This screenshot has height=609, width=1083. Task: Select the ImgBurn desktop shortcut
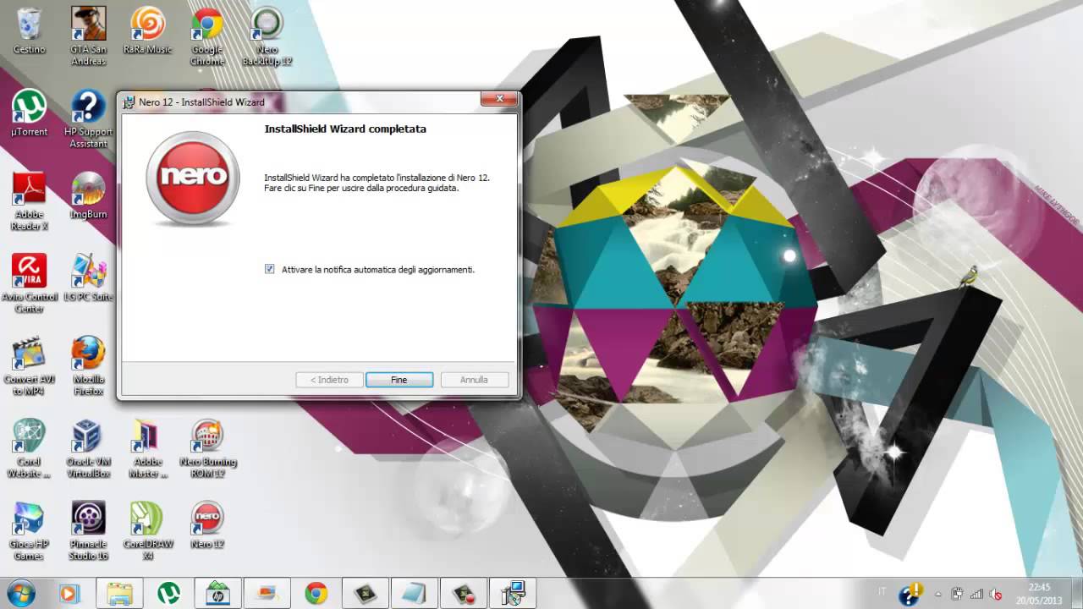point(88,195)
